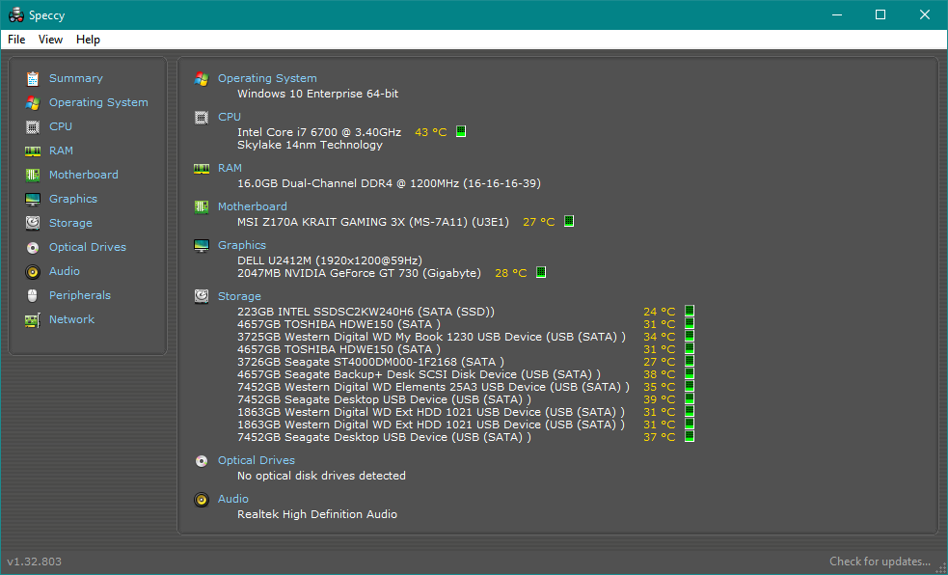Image resolution: width=948 pixels, height=575 pixels.
Task: Click DELL U2412M monitor line
Action: (330, 260)
